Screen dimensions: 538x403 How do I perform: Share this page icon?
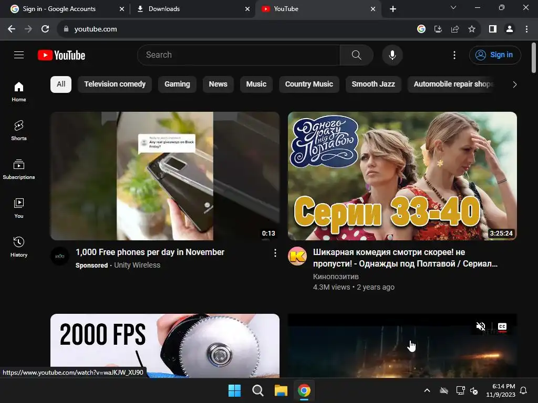pyautogui.click(x=455, y=29)
